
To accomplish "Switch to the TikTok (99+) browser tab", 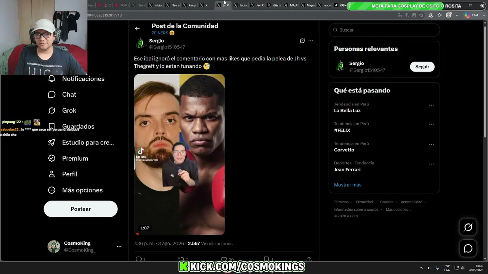I will [x=340, y=5].
